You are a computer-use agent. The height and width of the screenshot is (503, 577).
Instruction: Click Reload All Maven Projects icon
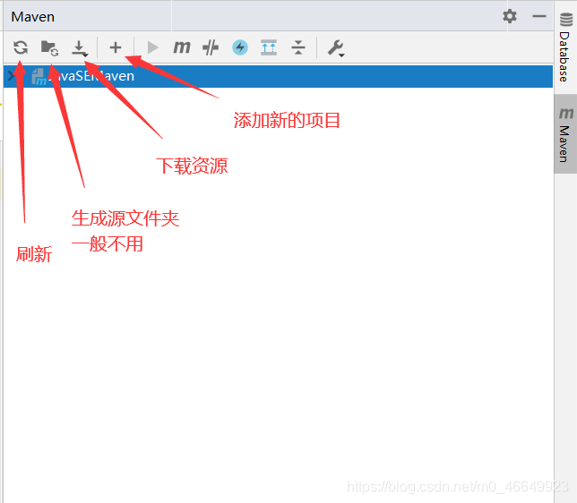pos(21,47)
